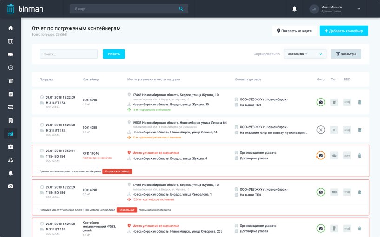
Task: Open the Home icon in sidebar
Action: coord(10,28)
